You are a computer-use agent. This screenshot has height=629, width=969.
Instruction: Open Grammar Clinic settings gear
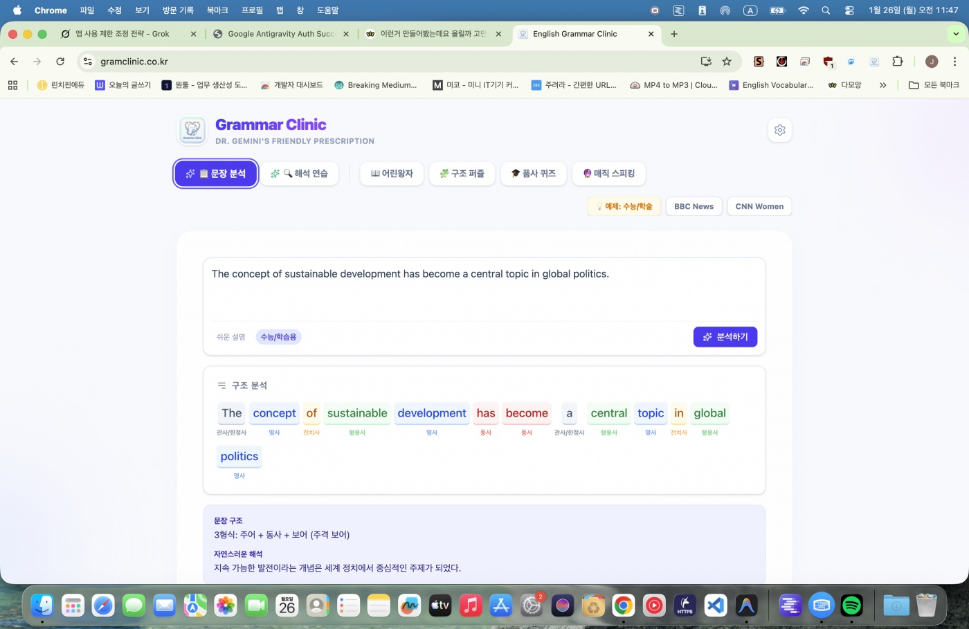tap(779, 130)
